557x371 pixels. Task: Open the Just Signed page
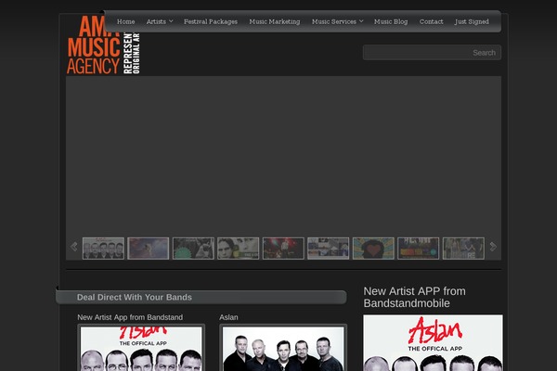472,21
